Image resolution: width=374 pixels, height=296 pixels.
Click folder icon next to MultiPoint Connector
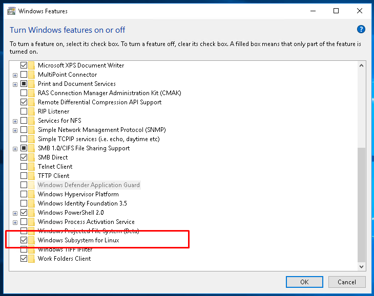coord(31,75)
